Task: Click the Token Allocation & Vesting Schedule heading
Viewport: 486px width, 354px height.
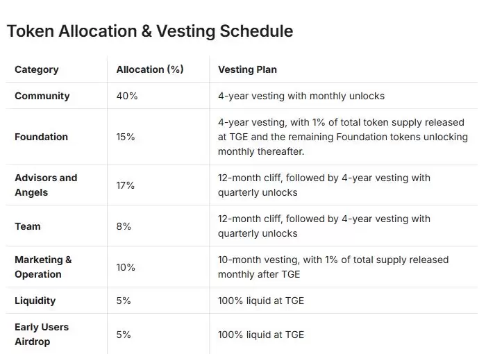Action: click(149, 31)
